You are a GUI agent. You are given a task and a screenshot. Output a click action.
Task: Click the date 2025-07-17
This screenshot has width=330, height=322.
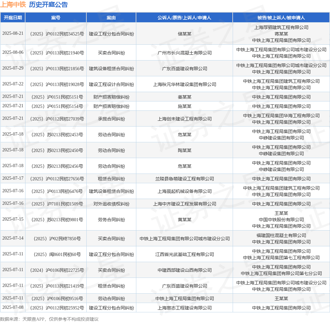[x=13, y=178]
